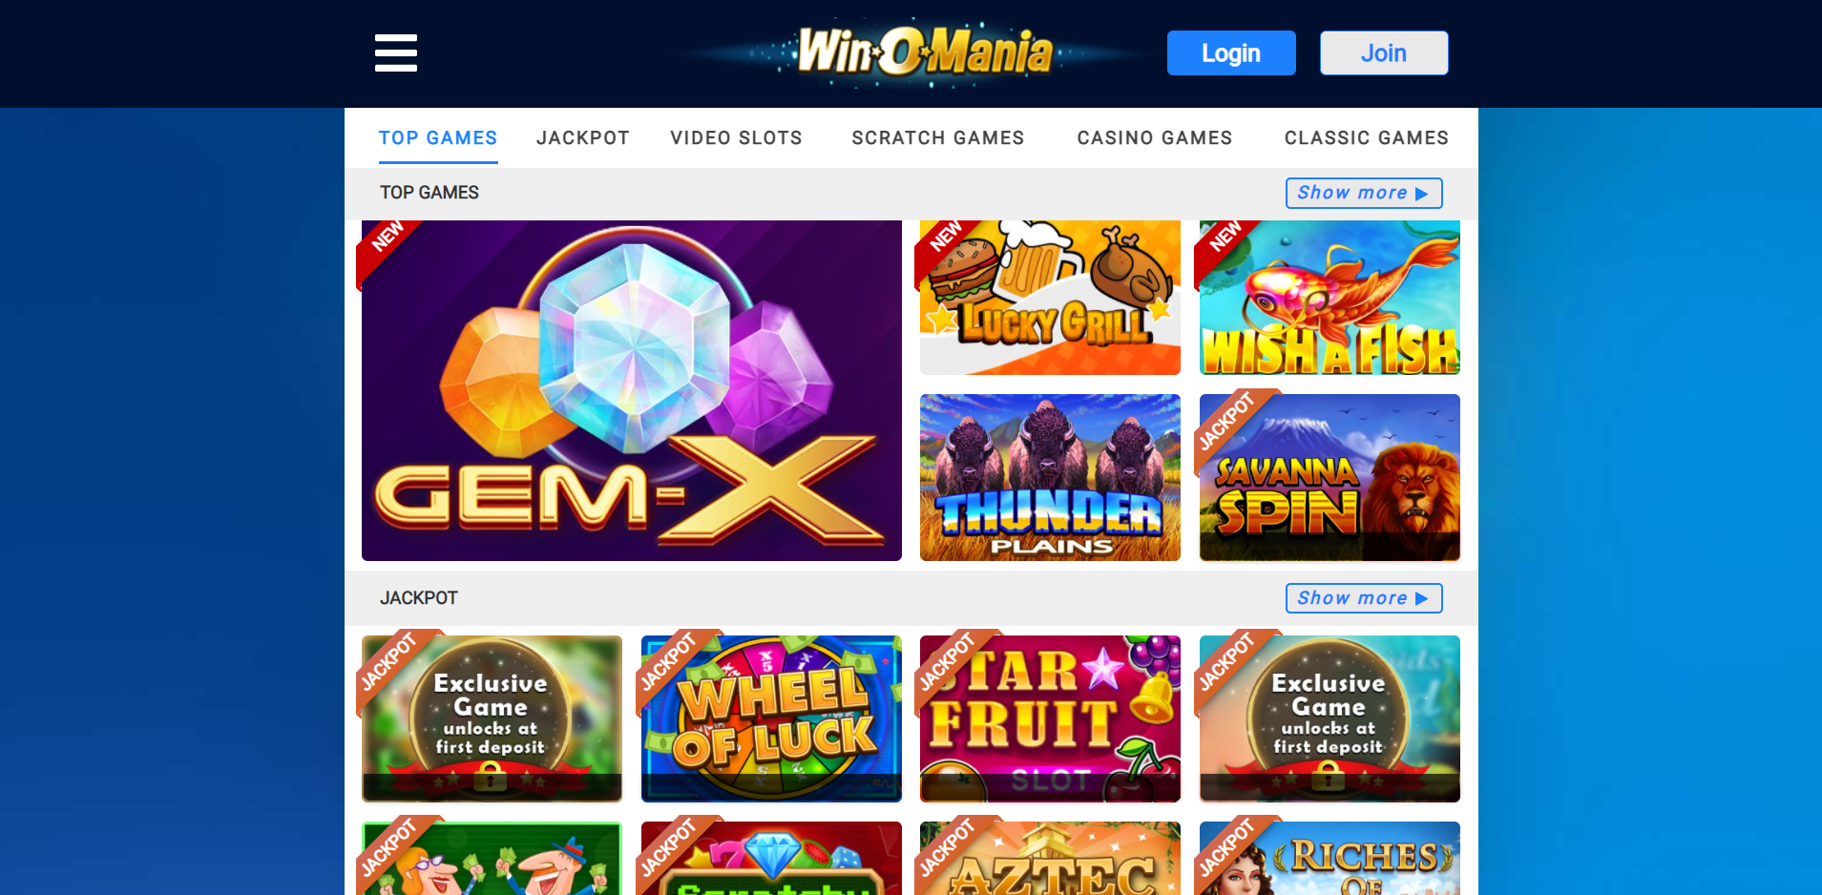Click the Login button
1822x895 pixels.
[1231, 53]
